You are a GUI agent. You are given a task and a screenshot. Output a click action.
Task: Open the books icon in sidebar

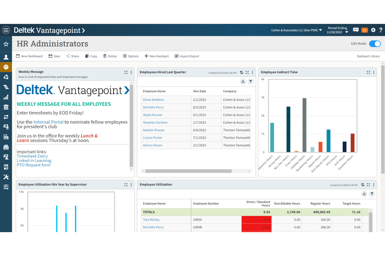tap(6, 147)
